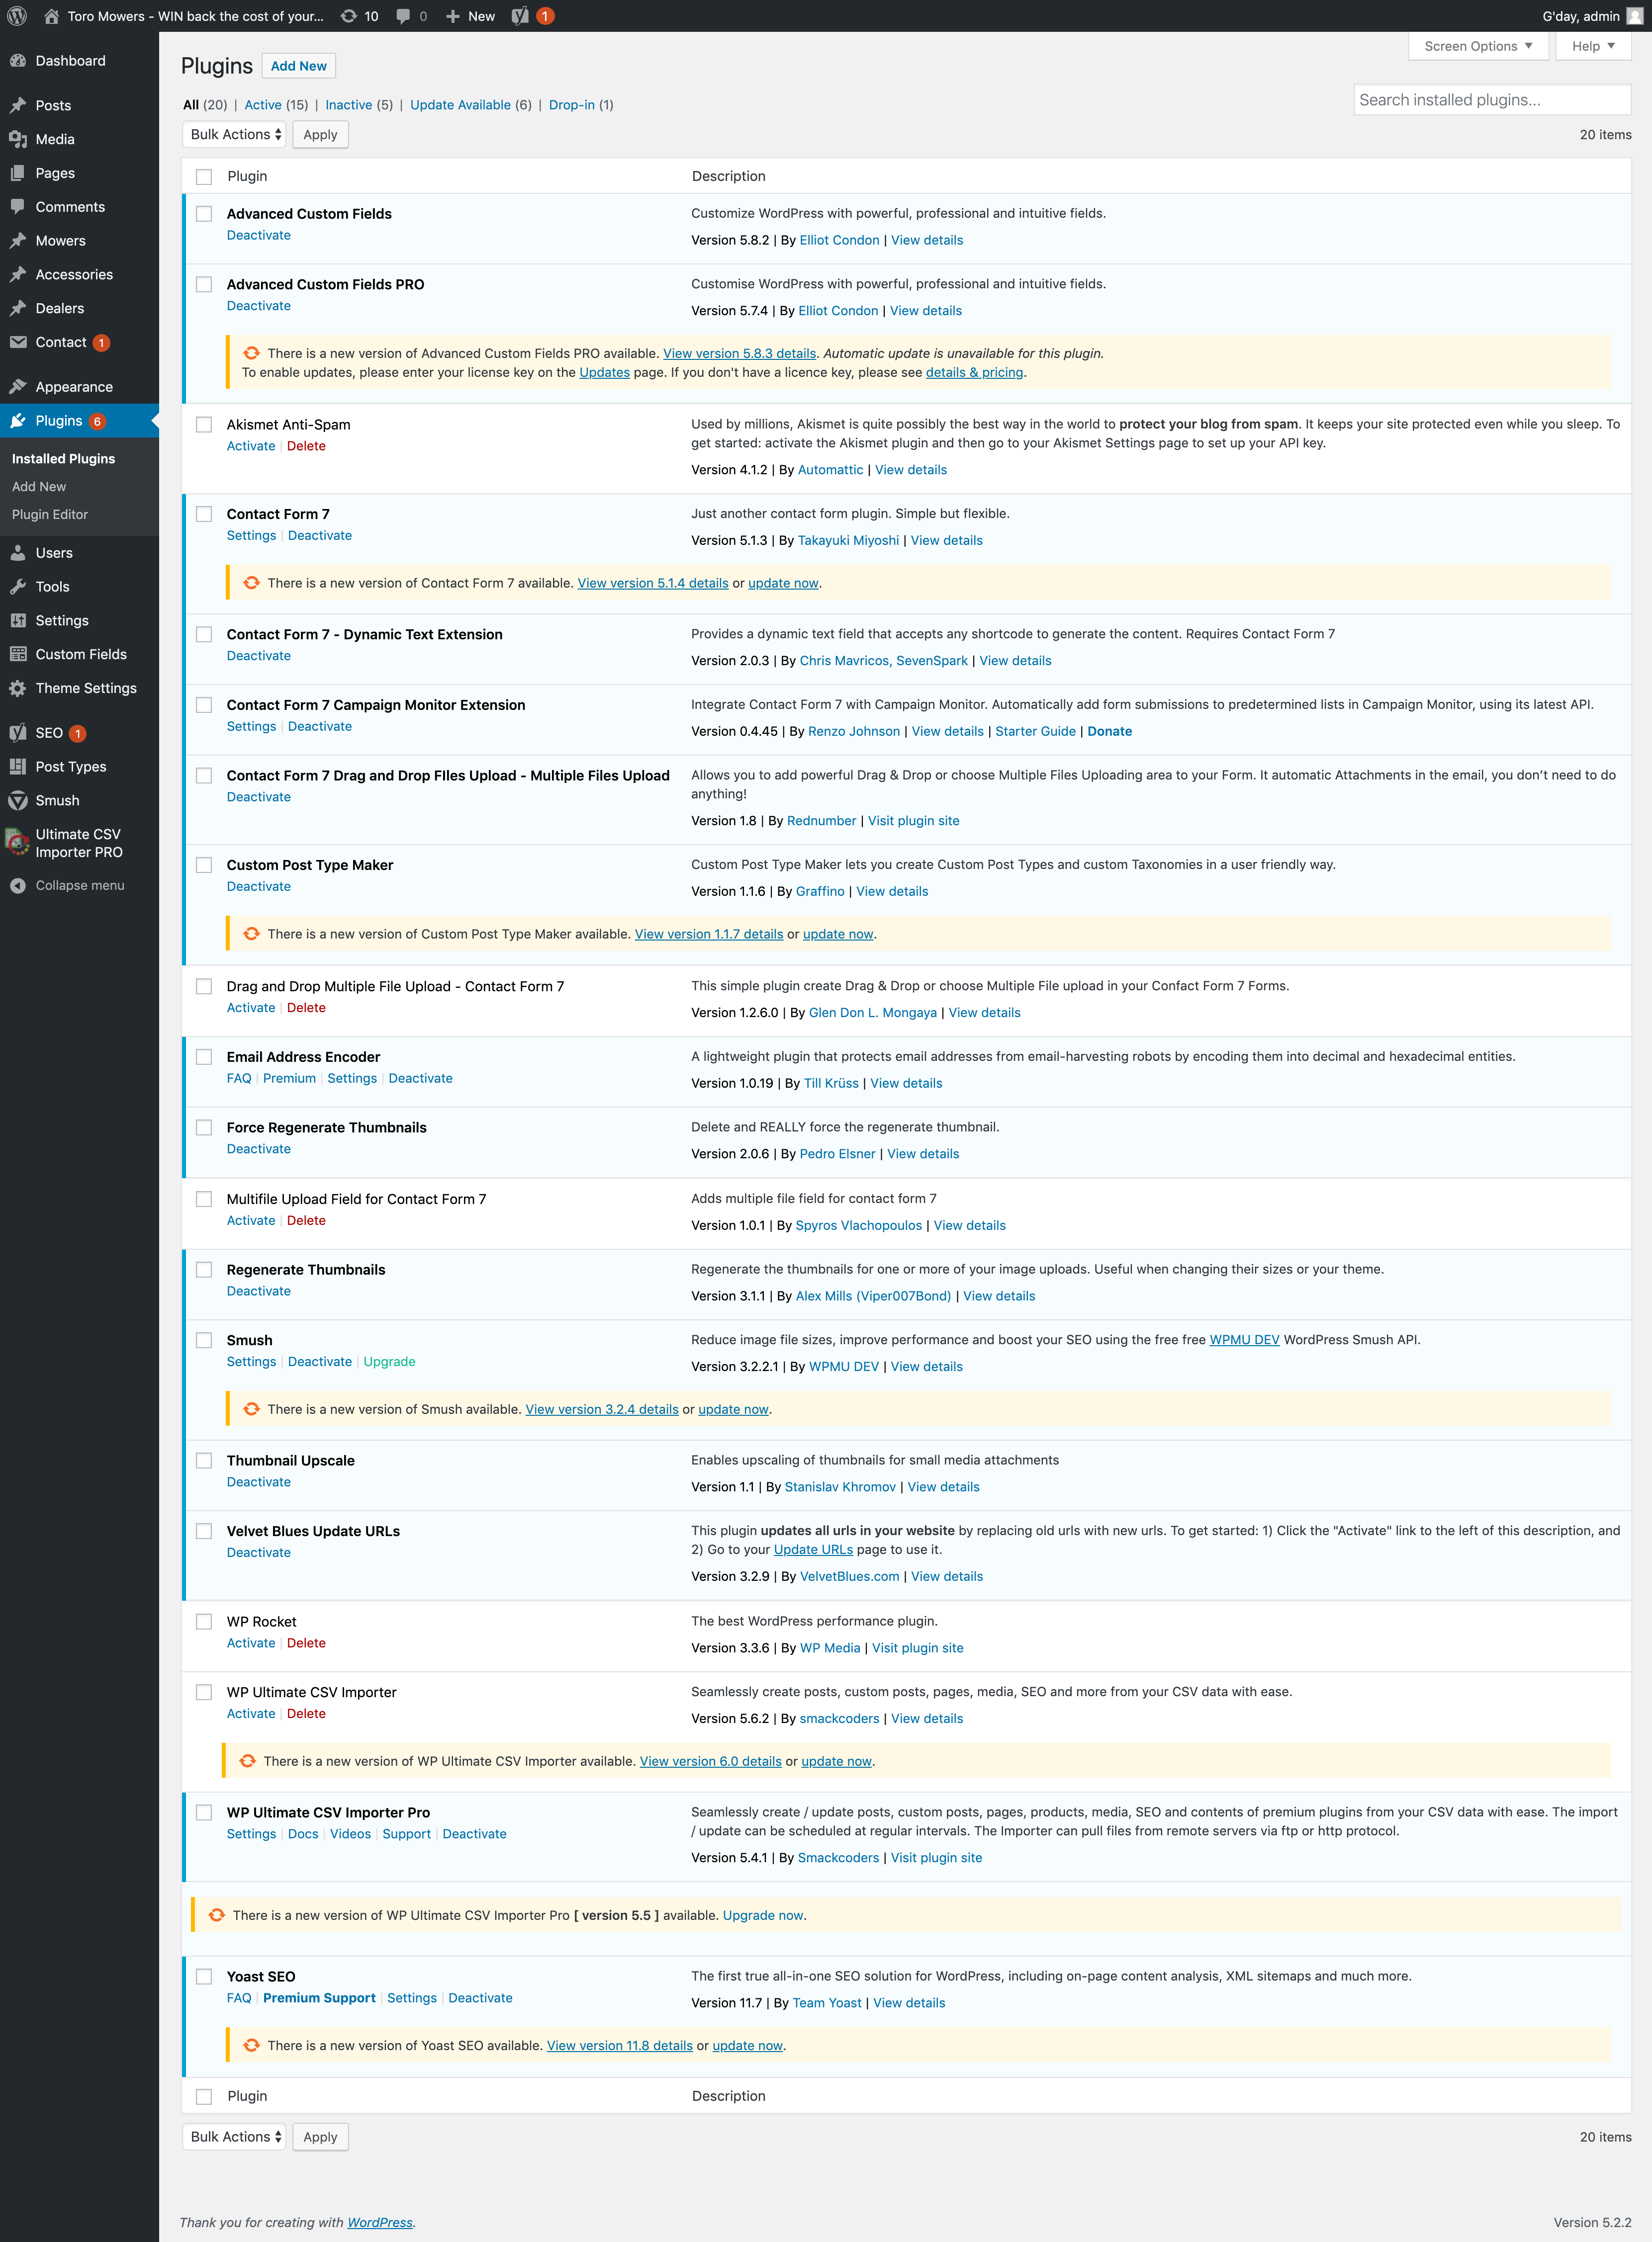Open Elliot Condon author link for ACF PRO
The width and height of the screenshot is (1652, 2242).
pyautogui.click(x=838, y=311)
